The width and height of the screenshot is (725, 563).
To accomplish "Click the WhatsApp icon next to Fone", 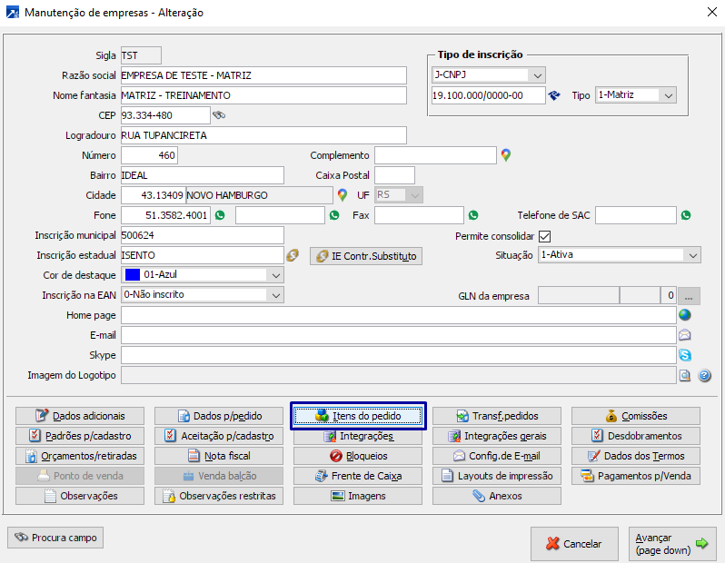I will pyautogui.click(x=220, y=215).
